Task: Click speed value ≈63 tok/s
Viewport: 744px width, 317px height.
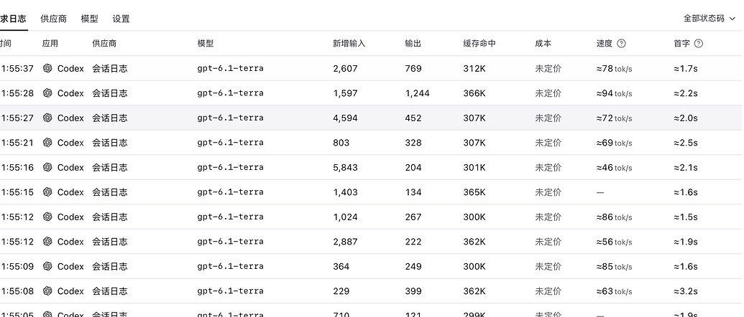Action: pyautogui.click(x=614, y=291)
